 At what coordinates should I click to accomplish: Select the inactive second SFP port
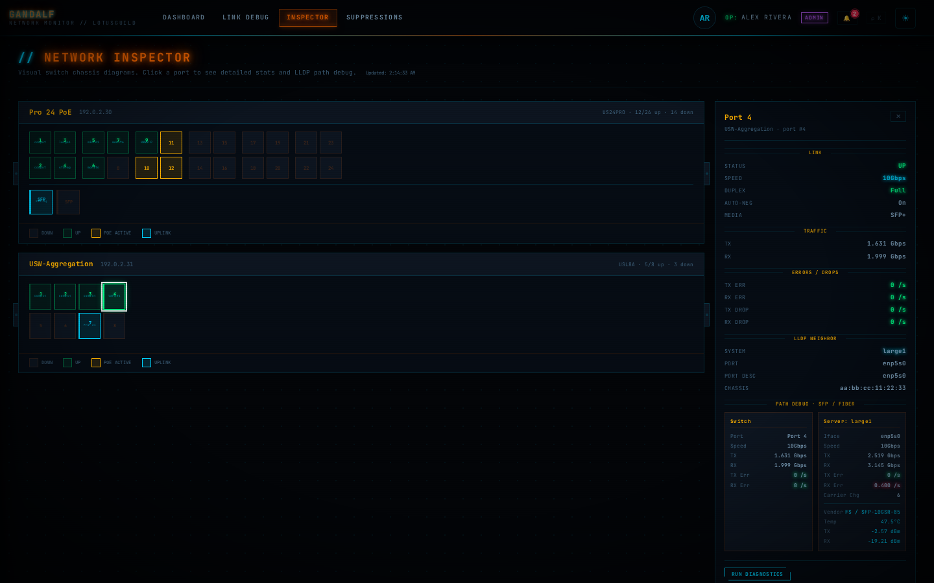[x=68, y=202]
